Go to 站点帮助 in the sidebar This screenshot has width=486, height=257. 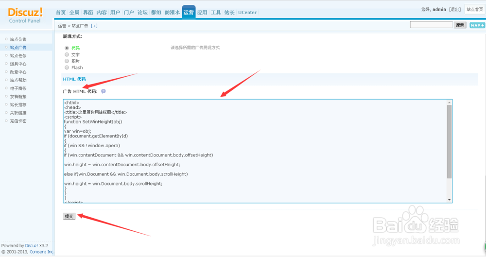[18, 80]
